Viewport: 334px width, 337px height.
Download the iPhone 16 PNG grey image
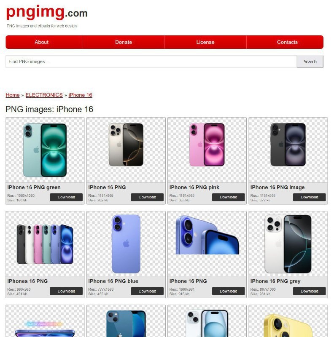309,291
